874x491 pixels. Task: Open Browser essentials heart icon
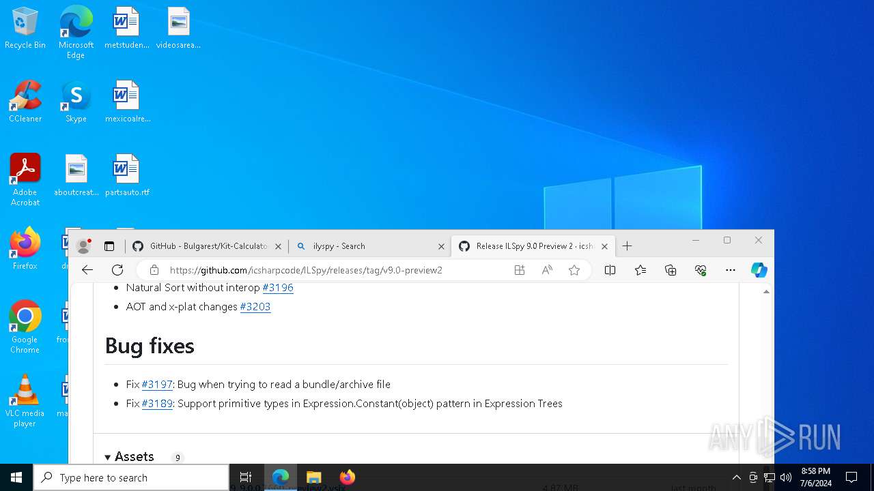[x=701, y=270]
